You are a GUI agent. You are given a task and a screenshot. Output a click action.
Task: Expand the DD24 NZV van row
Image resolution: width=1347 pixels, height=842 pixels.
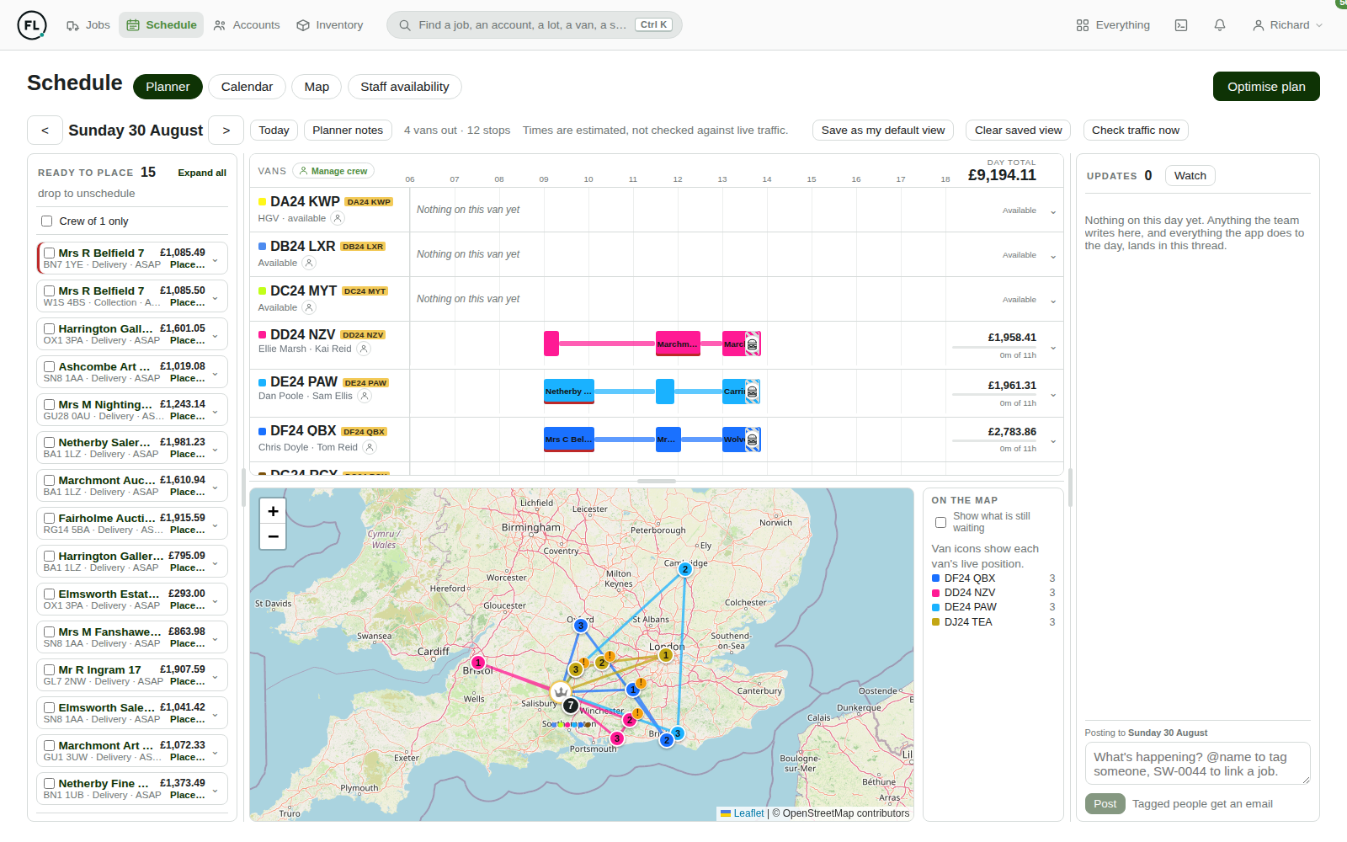point(1053,347)
